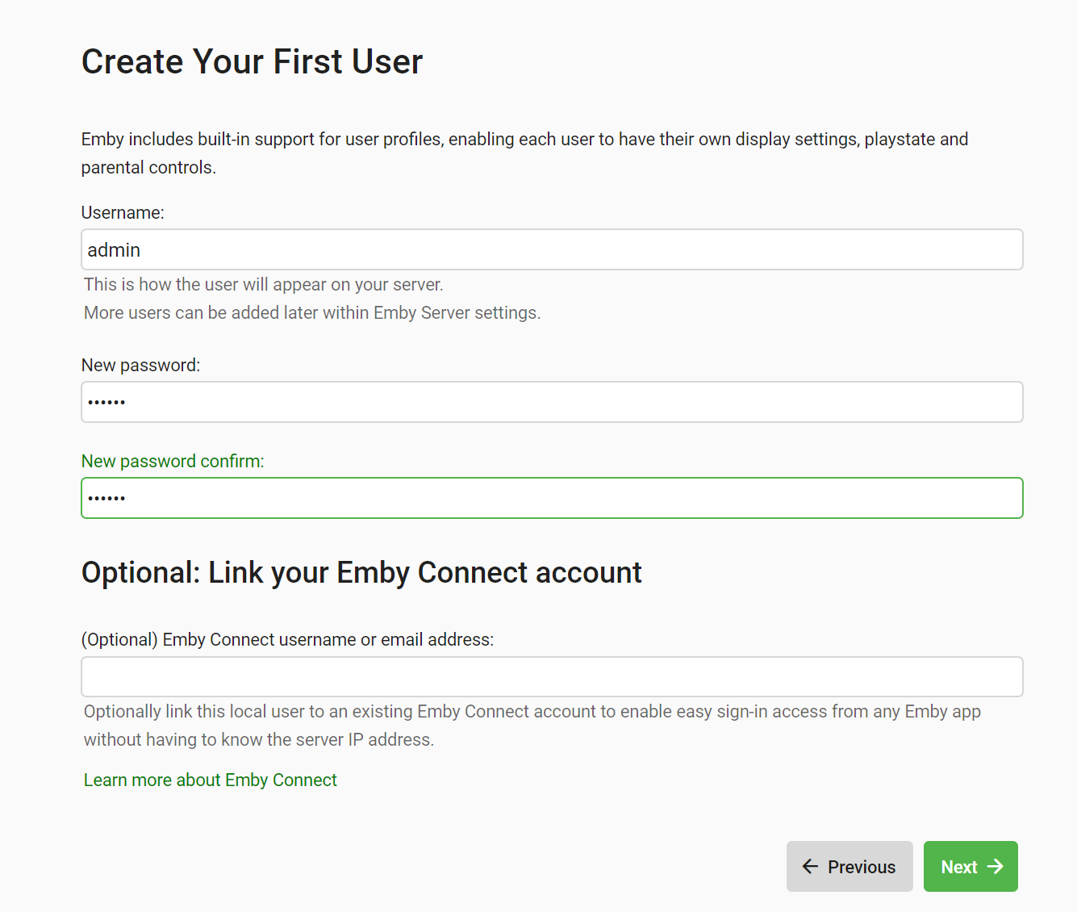Viewport: 1077px width, 912px height.
Task: Click the green 'New password confirm:' label
Action: pyautogui.click(x=173, y=462)
